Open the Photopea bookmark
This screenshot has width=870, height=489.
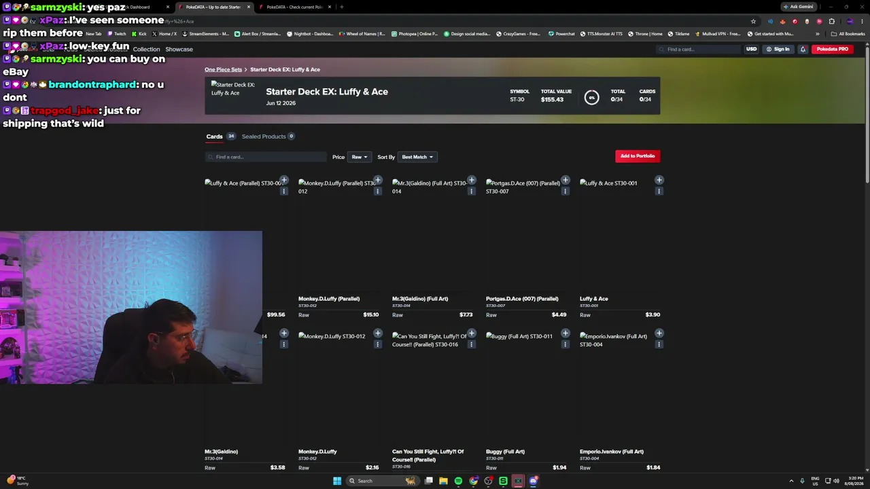(414, 34)
